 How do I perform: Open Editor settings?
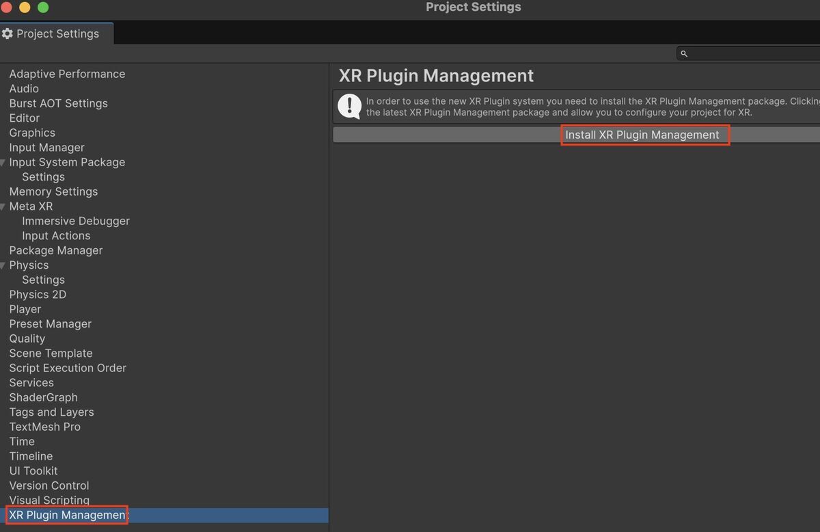tap(25, 118)
